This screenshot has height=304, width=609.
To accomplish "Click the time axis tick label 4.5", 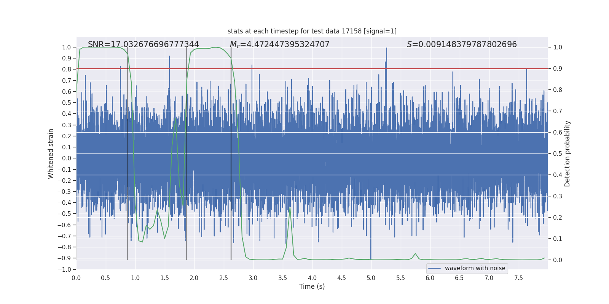I will click(341, 278).
